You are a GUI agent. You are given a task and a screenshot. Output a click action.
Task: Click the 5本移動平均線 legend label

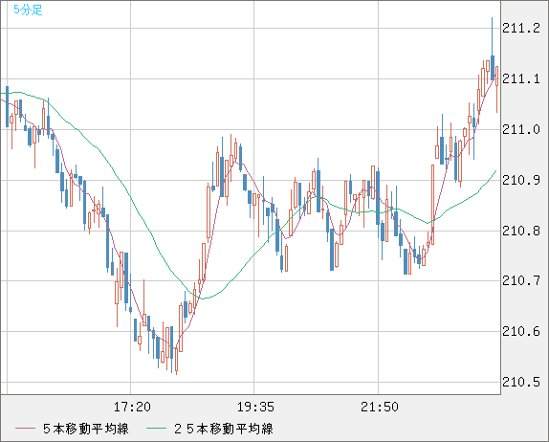click(x=86, y=429)
